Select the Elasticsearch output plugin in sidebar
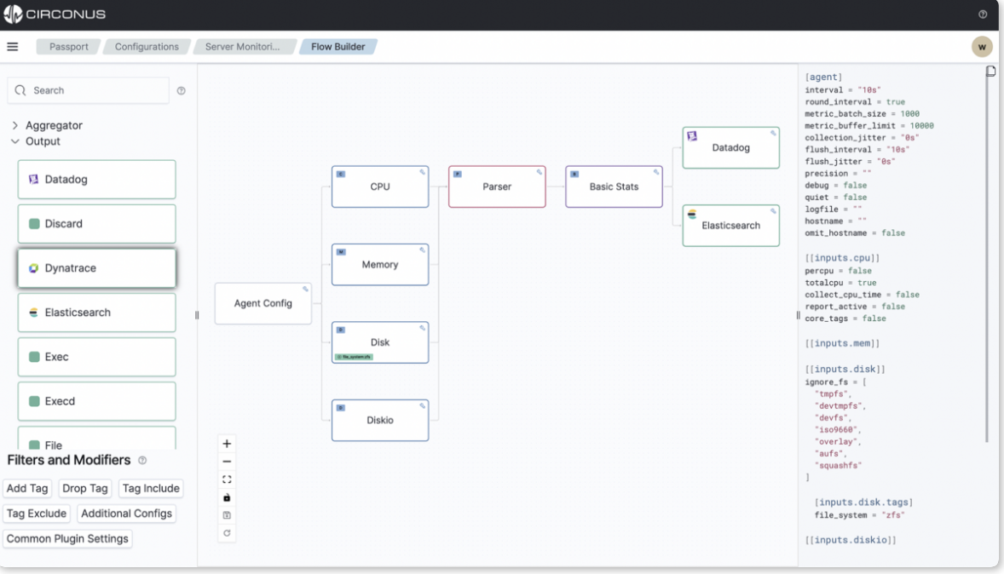Screen dimensions: 1004x574 [x=96, y=313]
